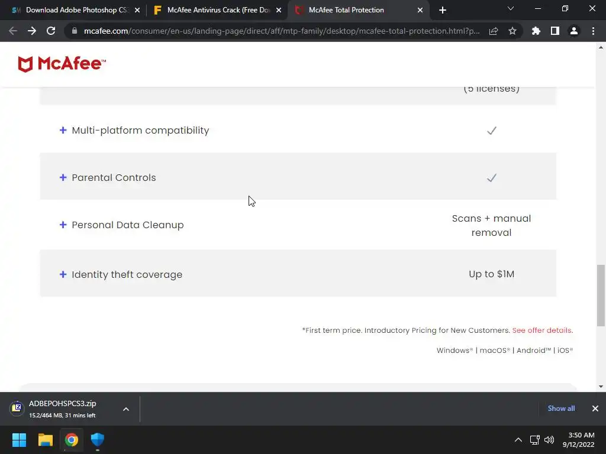606x454 pixels.
Task: Click Personal Data Cleanup label
Action: [128, 225]
